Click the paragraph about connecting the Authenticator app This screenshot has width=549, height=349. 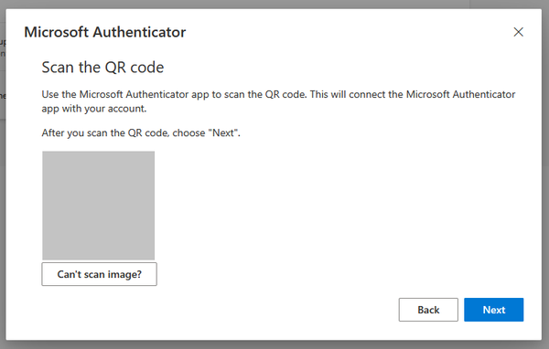(x=278, y=101)
